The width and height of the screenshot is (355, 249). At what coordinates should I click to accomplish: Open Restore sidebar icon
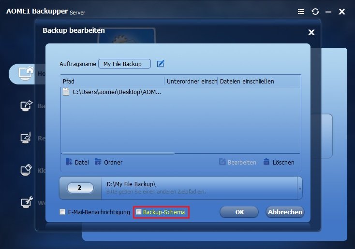tap(26, 138)
